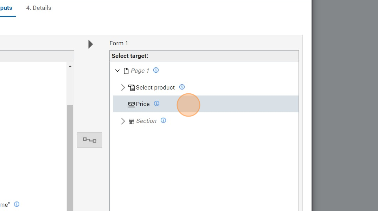Click the source list scrollbar up arrow
Image resolution: width=378 pixels, height=211 pixels.
coord(70,66)
